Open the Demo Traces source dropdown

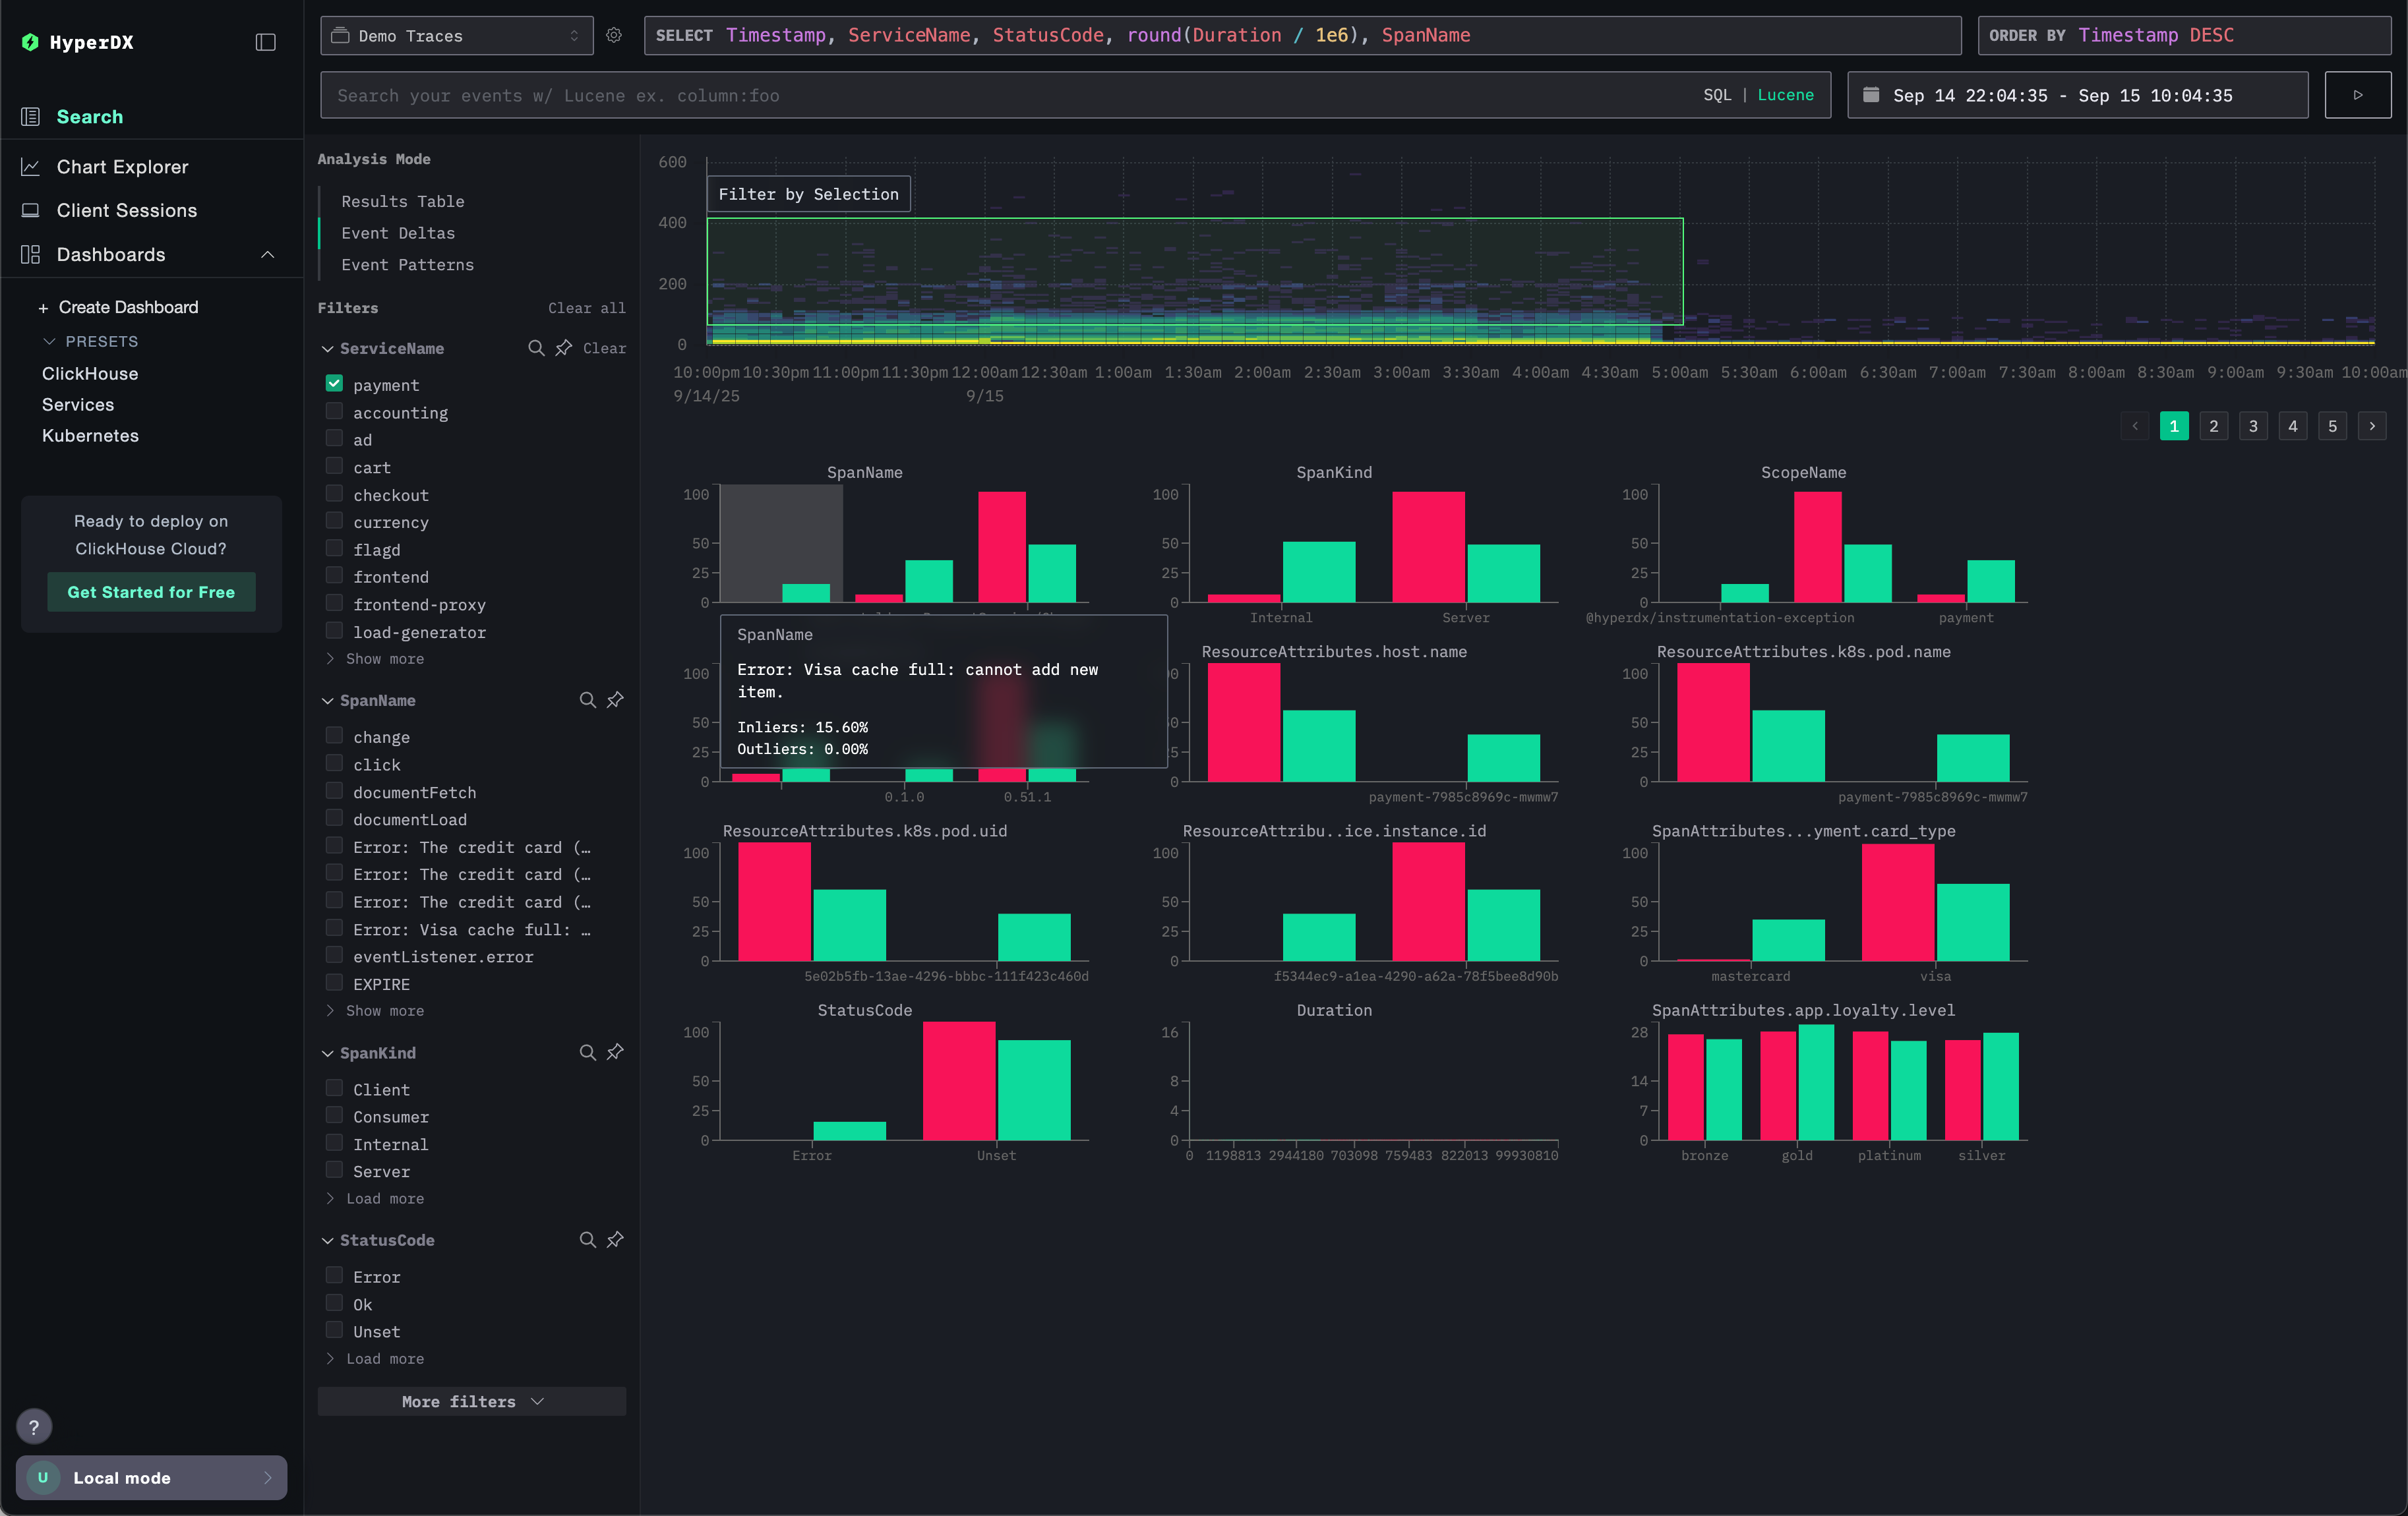tap(456, 35)
